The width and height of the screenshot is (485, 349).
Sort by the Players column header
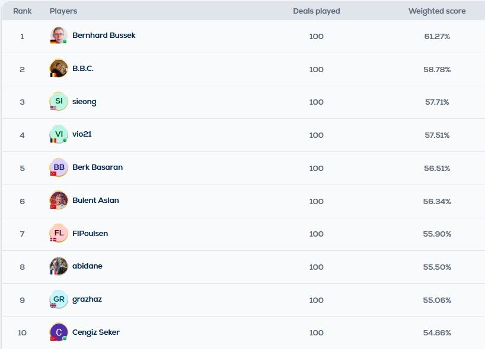[x=63, y=11]
